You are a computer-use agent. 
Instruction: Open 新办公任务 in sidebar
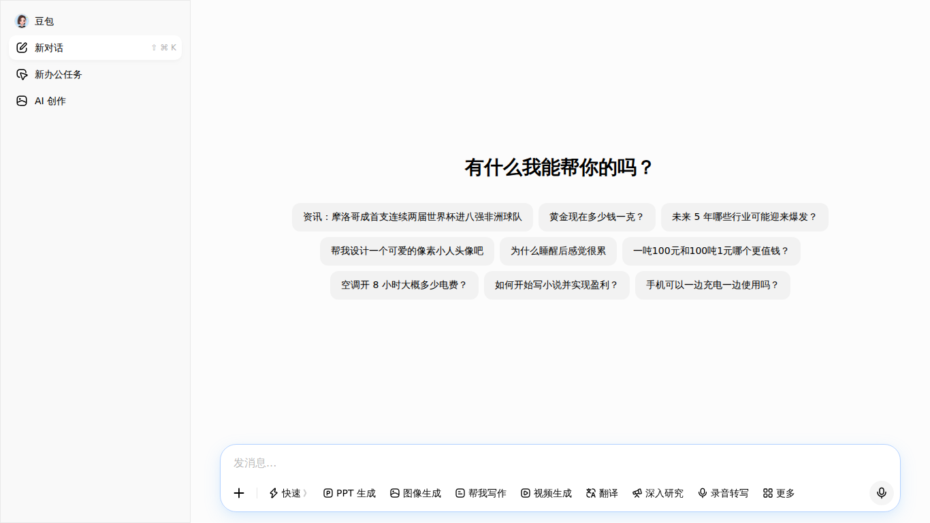coord(95,74)
